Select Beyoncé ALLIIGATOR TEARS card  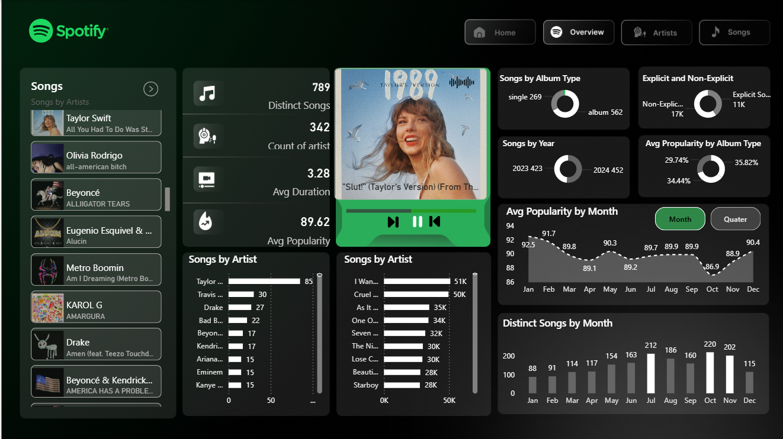[96, 194]
